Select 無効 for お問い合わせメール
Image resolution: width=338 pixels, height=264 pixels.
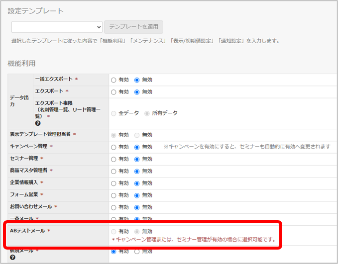coord(137,208)
